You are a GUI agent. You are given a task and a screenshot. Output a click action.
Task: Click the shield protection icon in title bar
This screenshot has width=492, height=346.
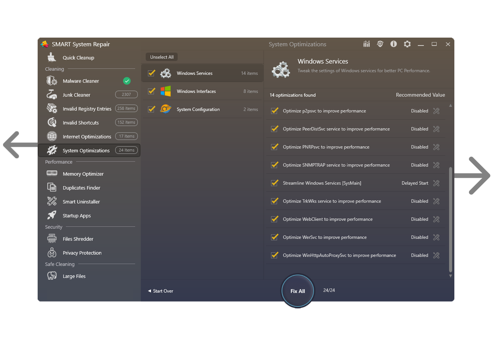click(380, 44)
